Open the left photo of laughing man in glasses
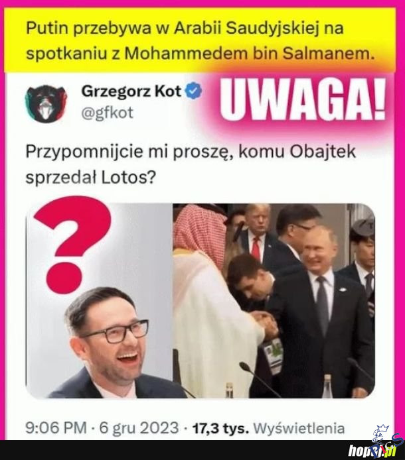The image size is (405, 460). tap(99, 300)
